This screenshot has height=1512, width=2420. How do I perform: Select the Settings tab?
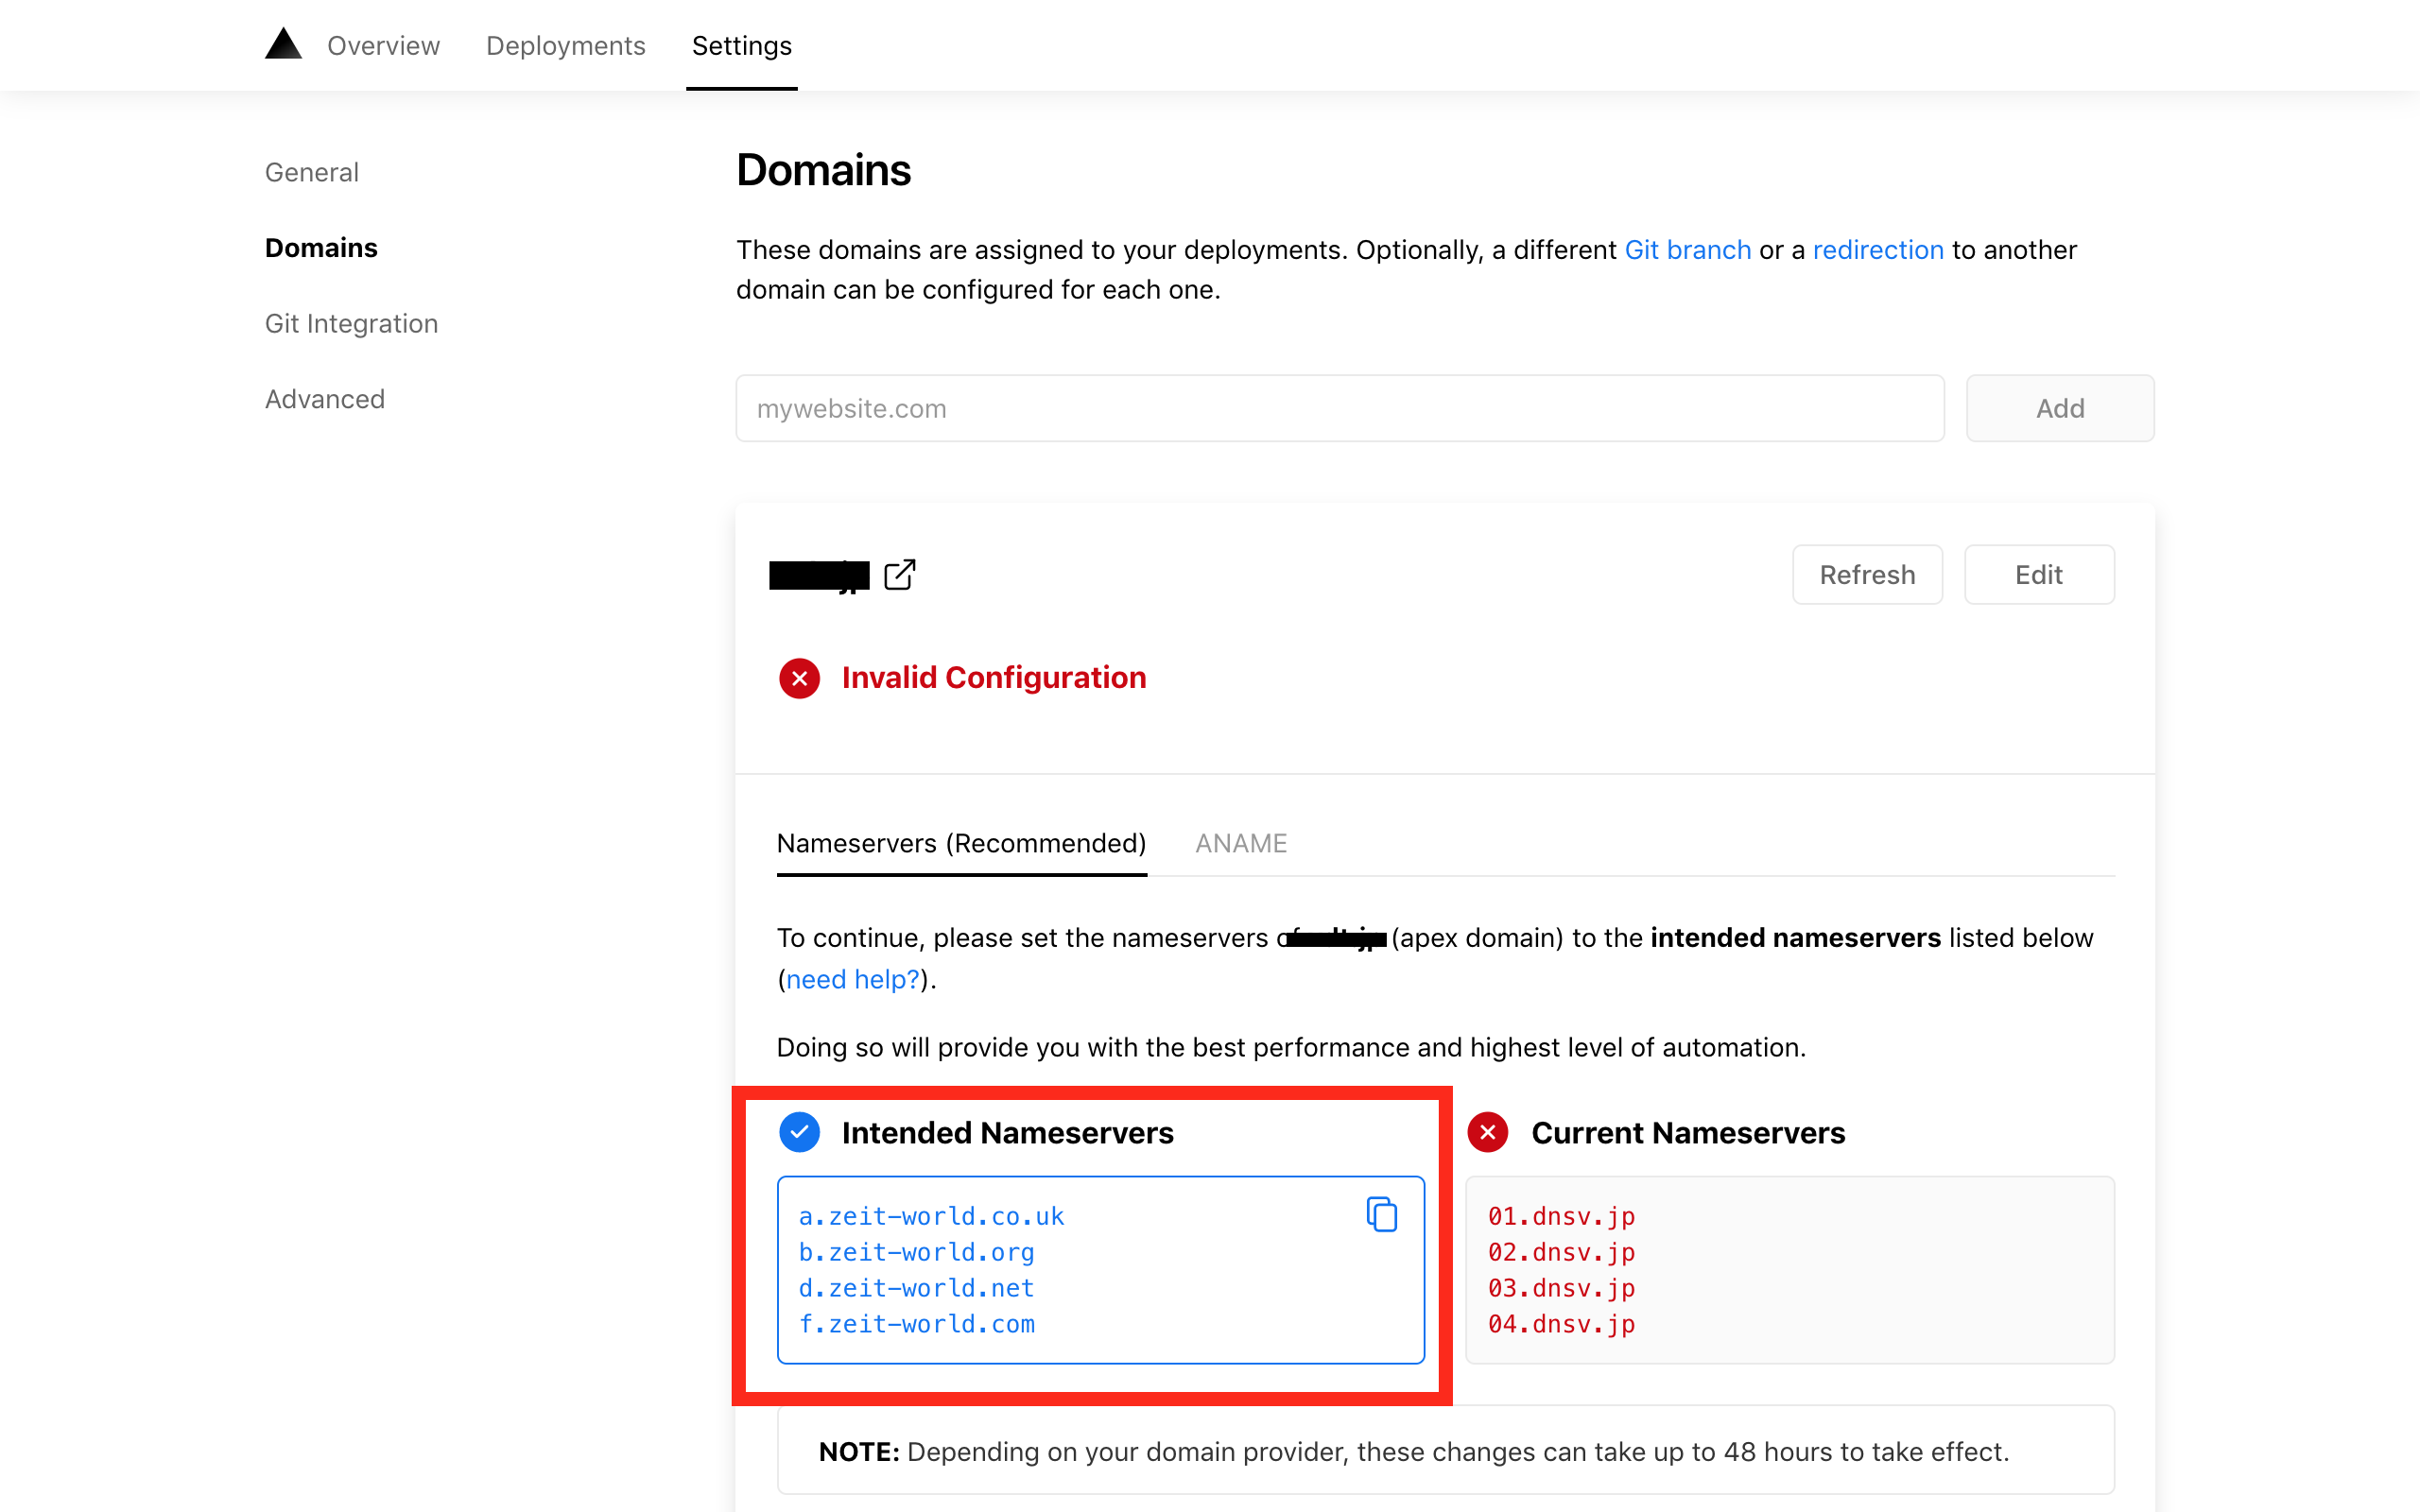tap(741, 46)
